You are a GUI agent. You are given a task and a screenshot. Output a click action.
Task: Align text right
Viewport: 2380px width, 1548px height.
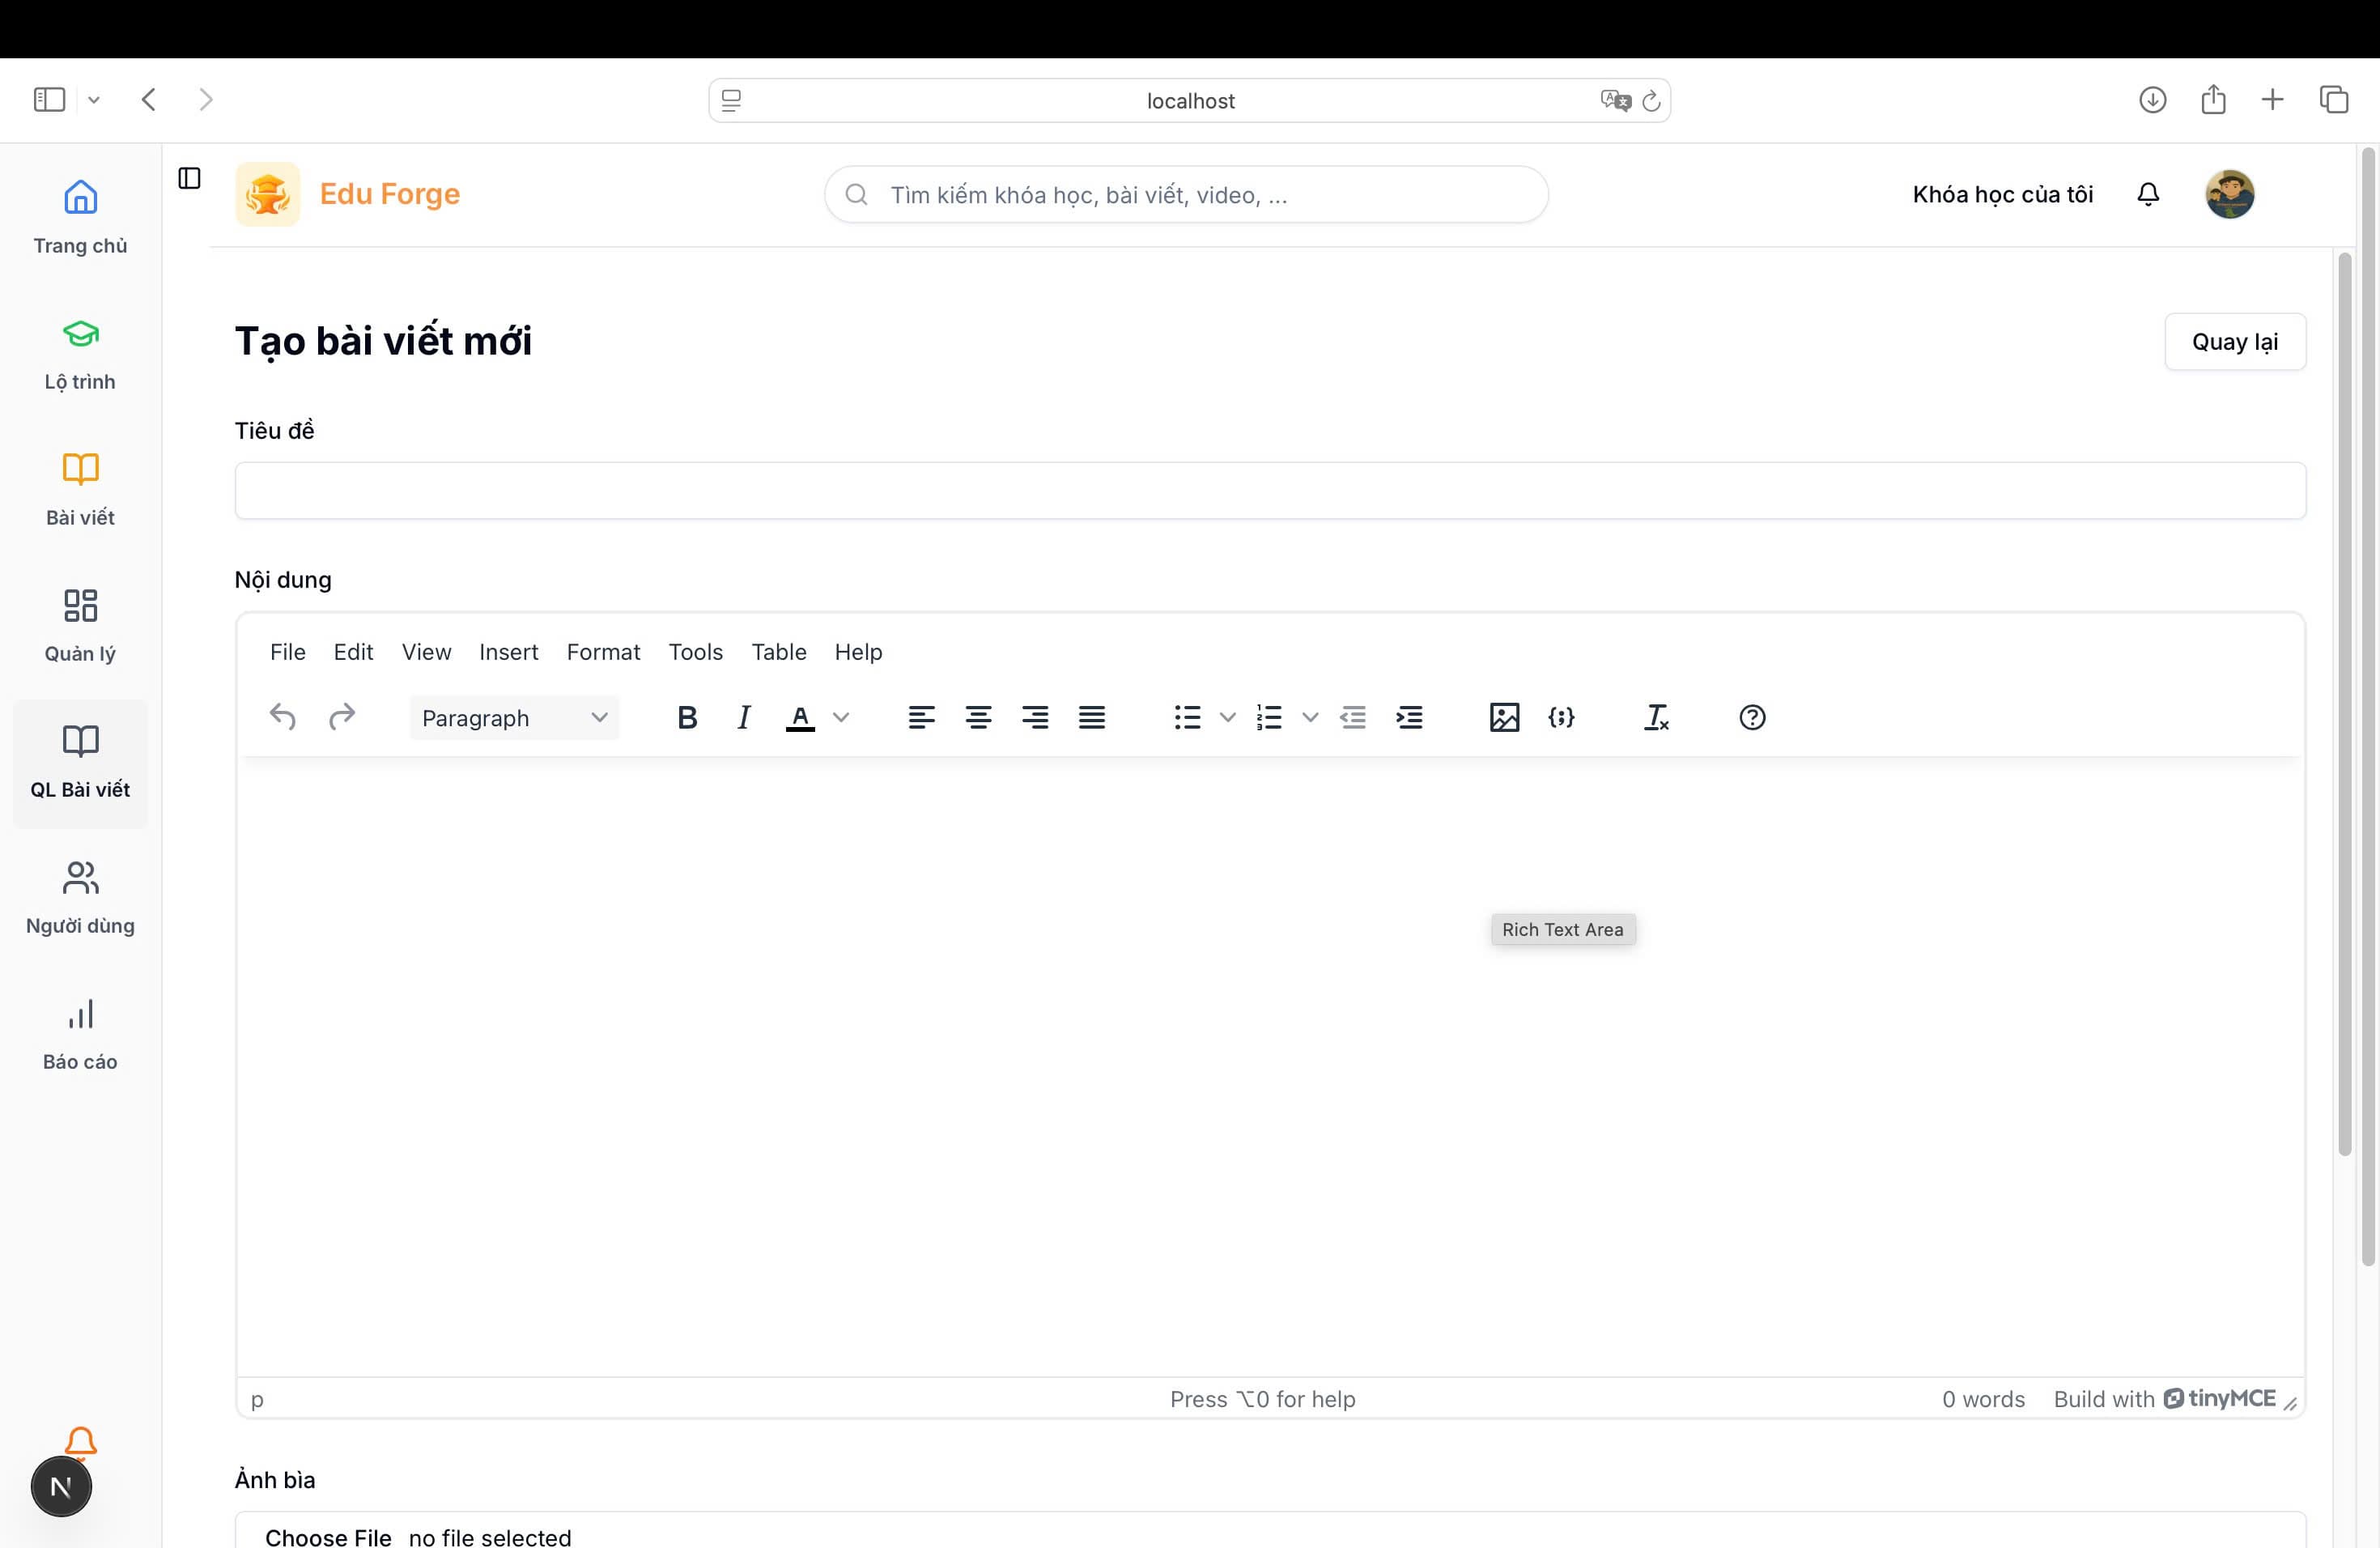click(1035, 717)
